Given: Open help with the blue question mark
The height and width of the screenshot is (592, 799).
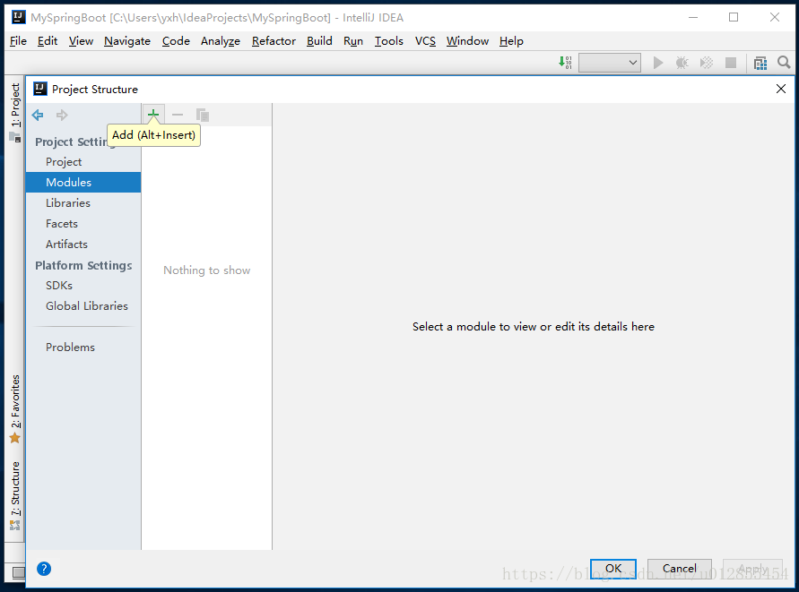Looking at the screenshot, I should (x=44, y=569).
